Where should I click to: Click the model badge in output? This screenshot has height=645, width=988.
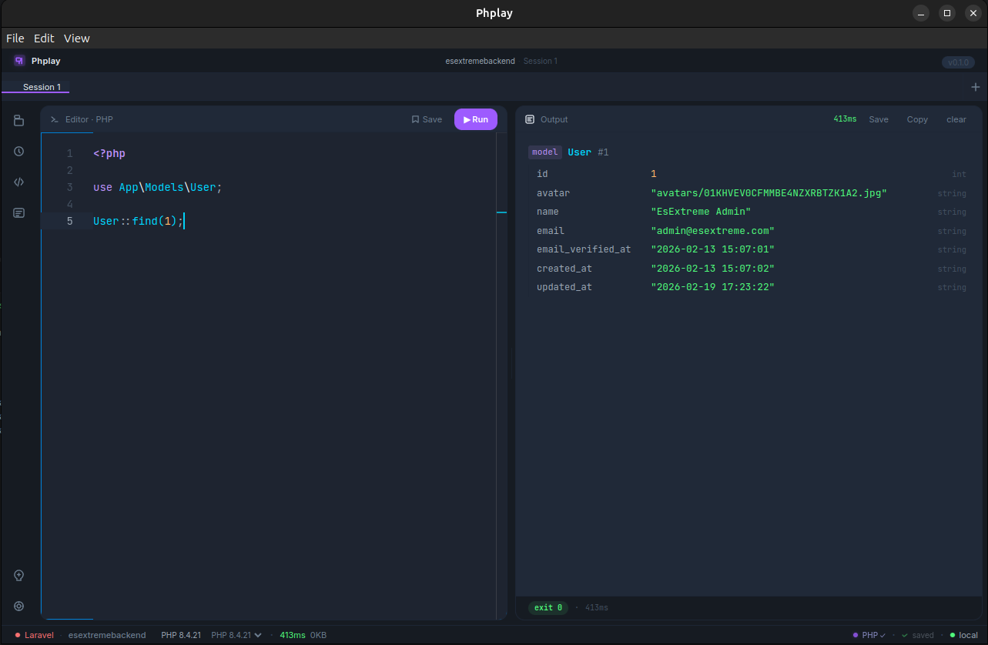[544, 152]
